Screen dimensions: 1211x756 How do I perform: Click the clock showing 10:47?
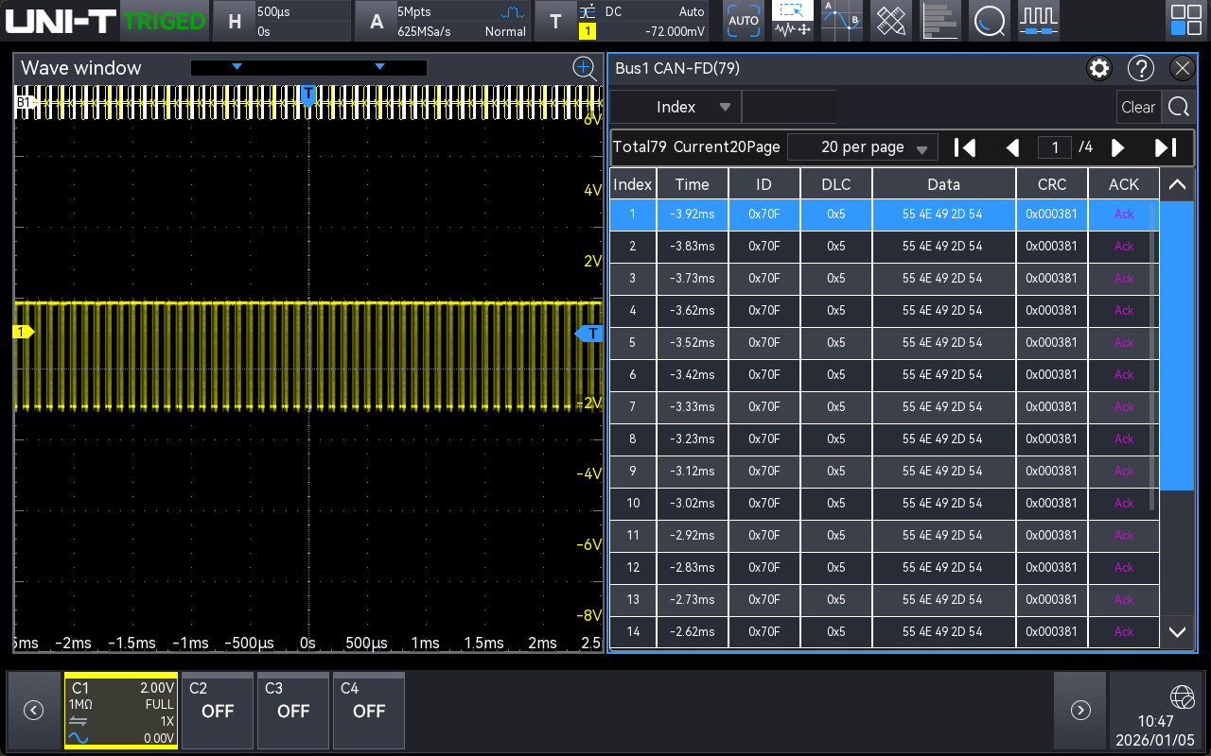[x=1155, y=721]
